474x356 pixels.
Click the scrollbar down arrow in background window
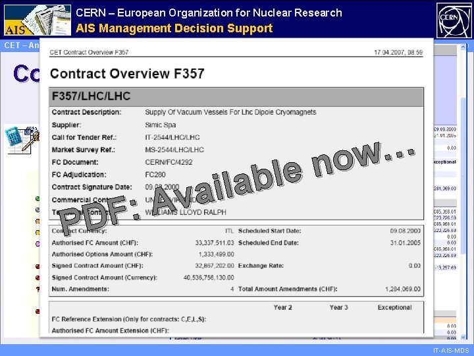point(463,337)
